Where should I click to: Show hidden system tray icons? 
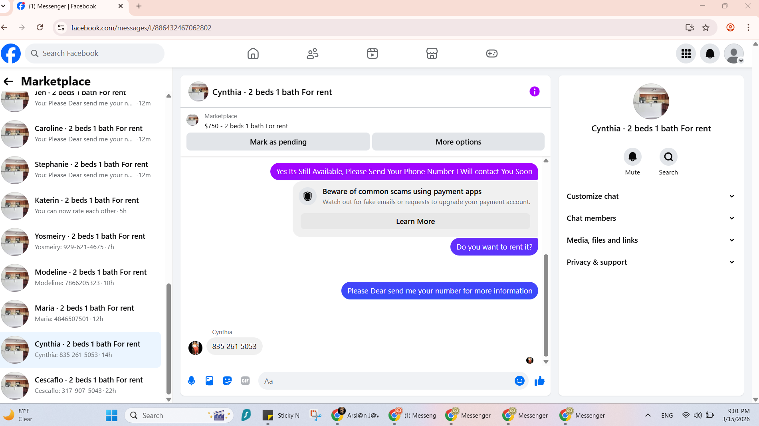click(648, 416)
